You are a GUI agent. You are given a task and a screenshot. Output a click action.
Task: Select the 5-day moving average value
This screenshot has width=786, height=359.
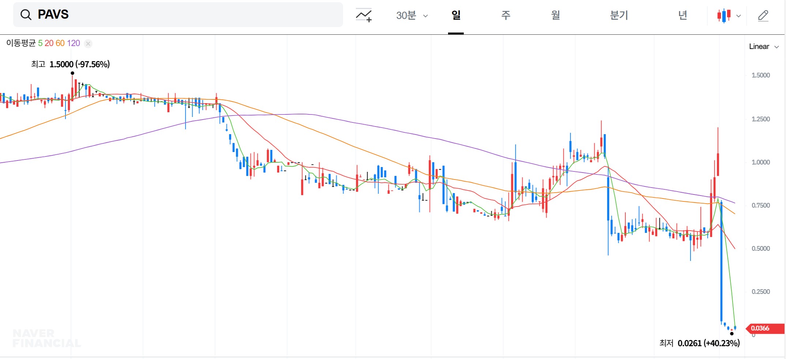[40, 43]
